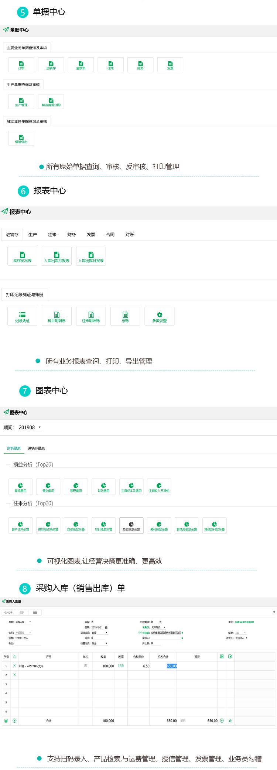Open the 往来 documents icon
Viewport: 277px width, 770px height.
[110, 65]
